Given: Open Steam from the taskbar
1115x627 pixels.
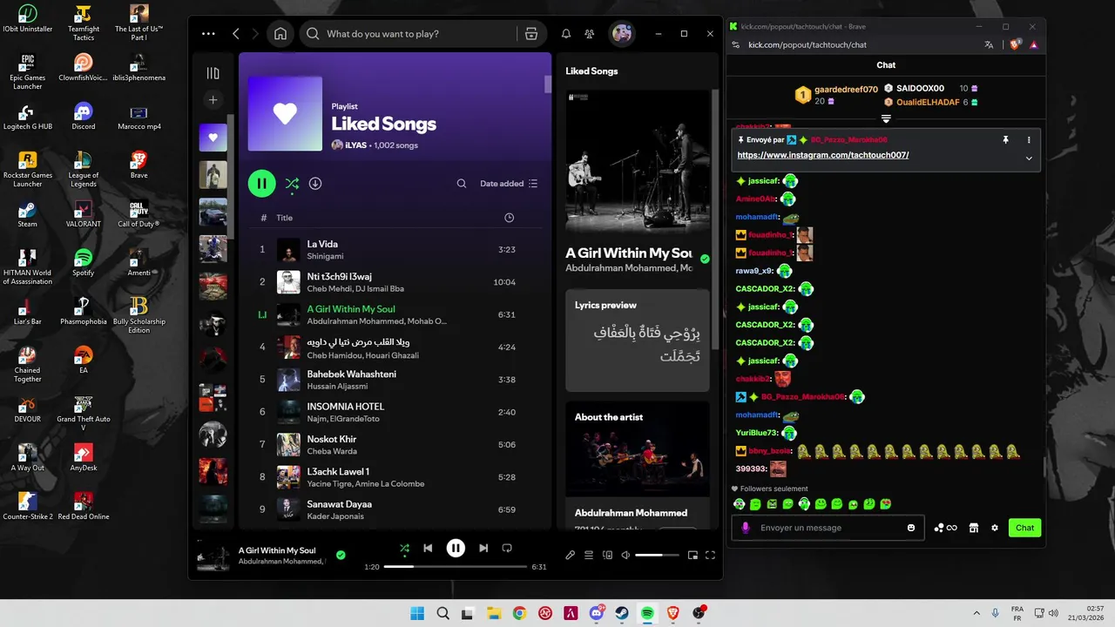Looking at the screenshot, I should click(x=622, y=613).
